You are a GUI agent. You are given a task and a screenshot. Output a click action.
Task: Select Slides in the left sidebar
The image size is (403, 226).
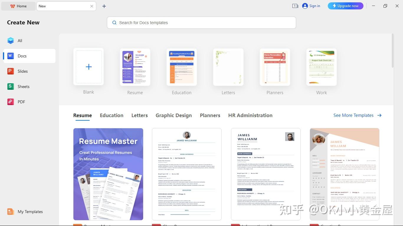pyautogui.click(x=23, y=71)
